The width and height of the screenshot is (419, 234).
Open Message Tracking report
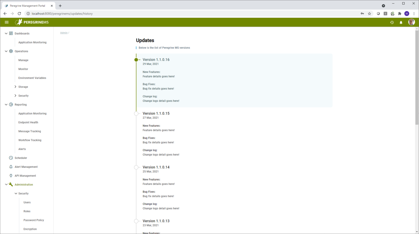[29, 131]
